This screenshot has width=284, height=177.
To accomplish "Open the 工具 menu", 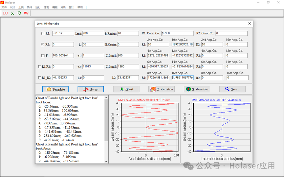I will pos(21,7).
